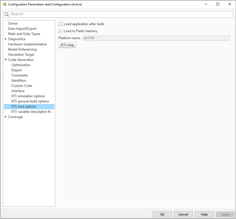Toggle Load to Flash memory checkbox
Image resolution: width=236 pixels, height=219 pixels.
tap(60, 31)
